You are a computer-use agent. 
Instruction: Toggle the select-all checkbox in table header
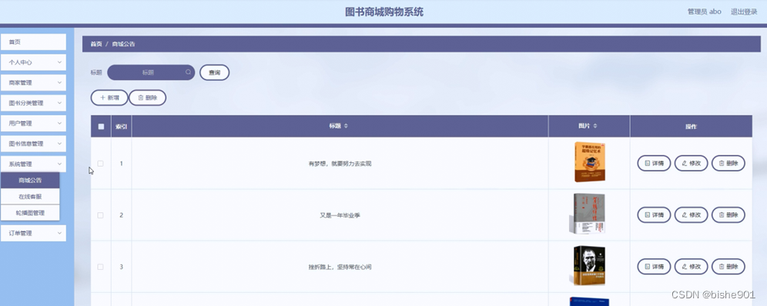click(101, 126)
